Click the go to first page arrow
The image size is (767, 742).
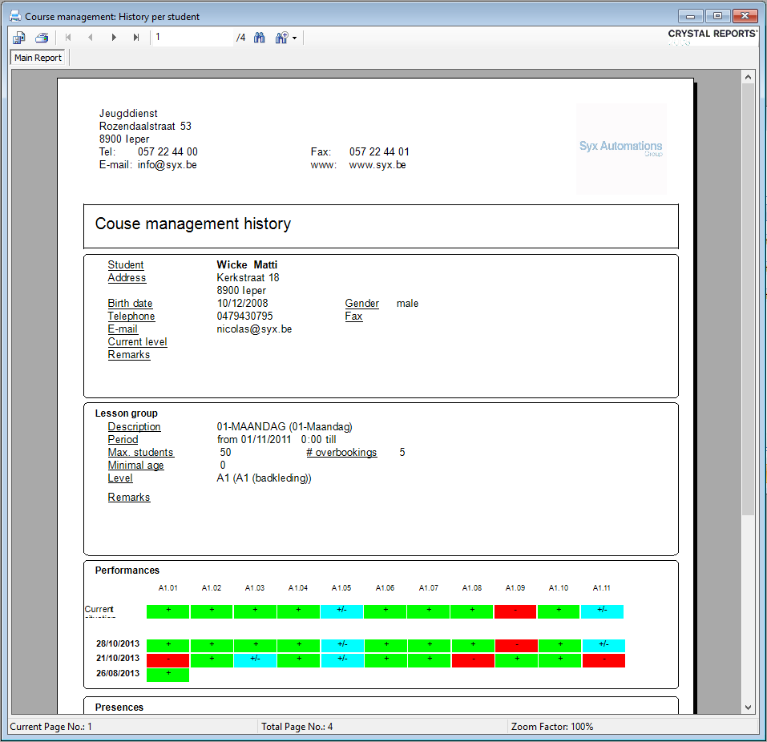pyautogui.click(x=68, y=38)
